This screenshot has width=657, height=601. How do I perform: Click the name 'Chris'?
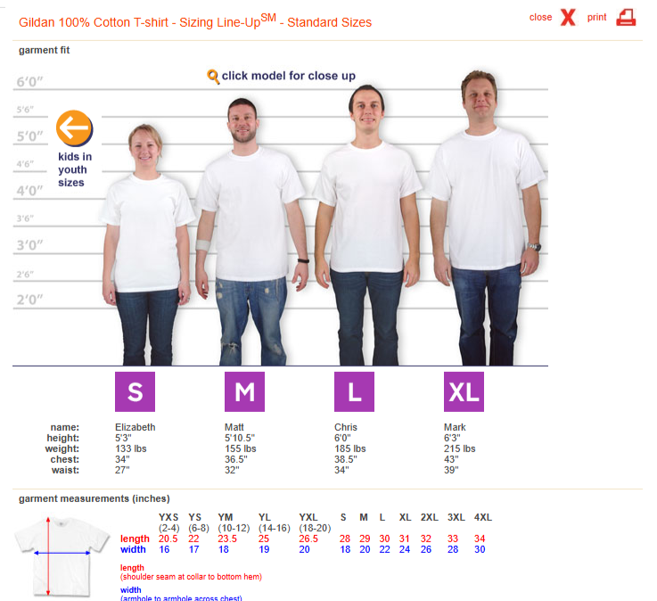coord(346,427)
